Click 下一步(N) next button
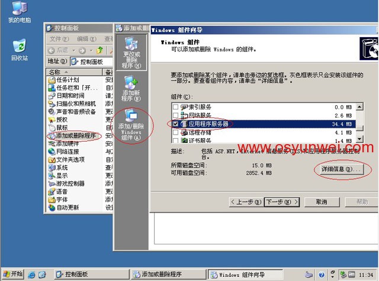The height and width of the screenshot is (281, 379). click(x=282, y=202)
